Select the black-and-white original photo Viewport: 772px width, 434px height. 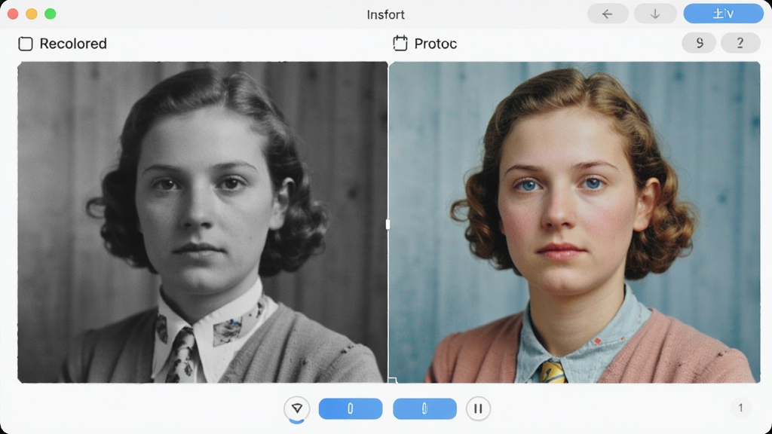(x=202, y=222)
